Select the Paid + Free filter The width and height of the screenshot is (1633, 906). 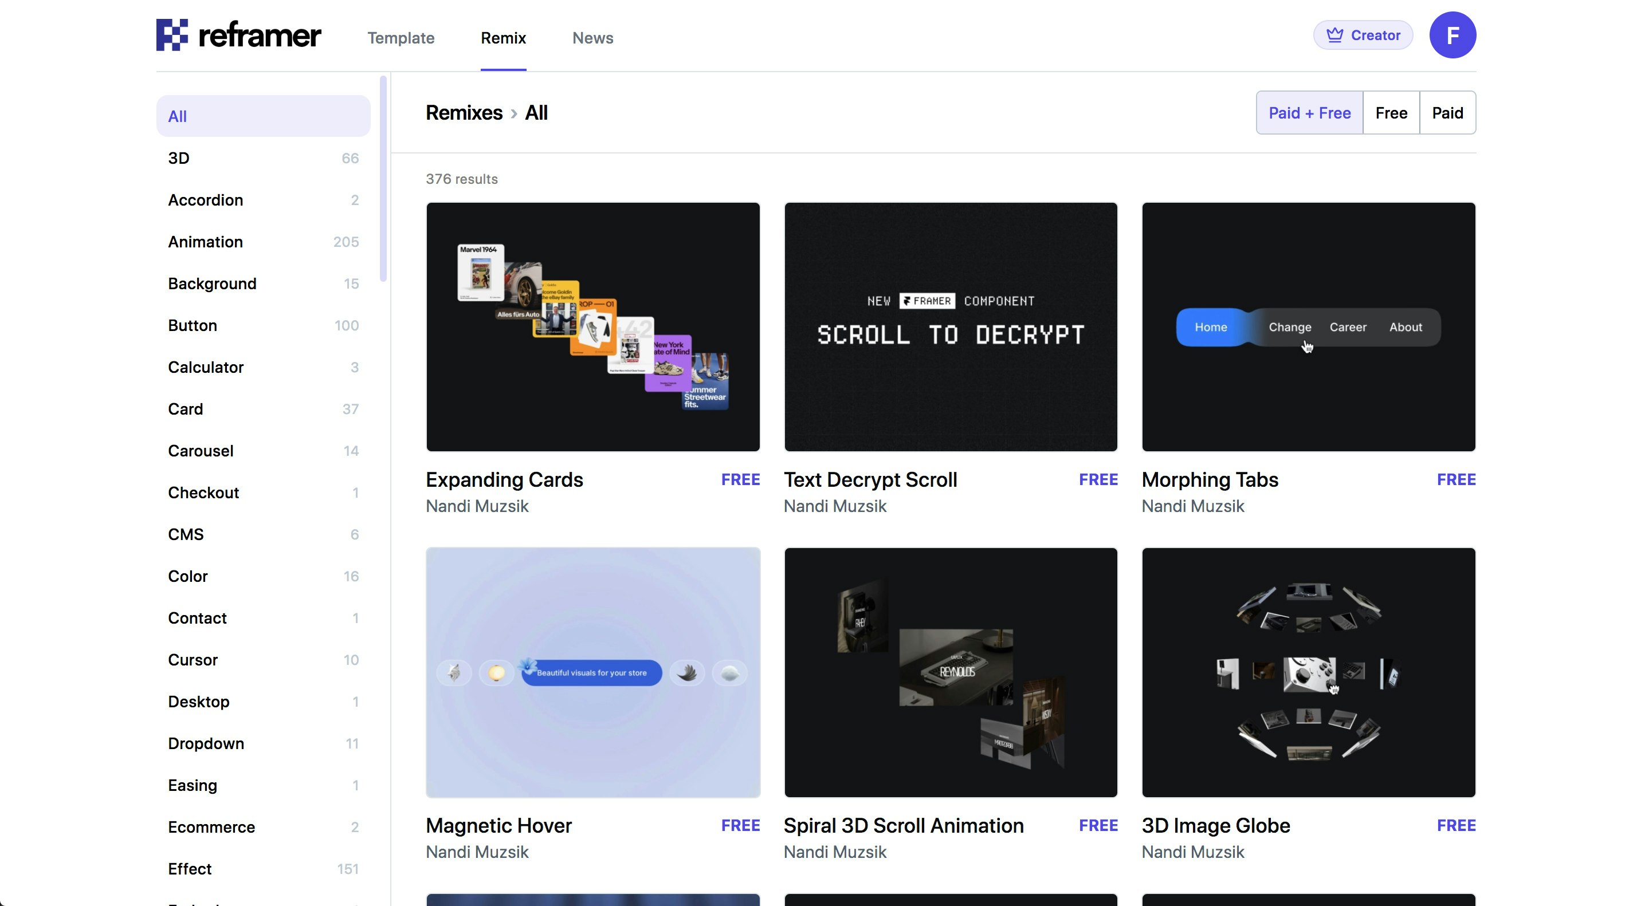click(x=1309, y=113)
